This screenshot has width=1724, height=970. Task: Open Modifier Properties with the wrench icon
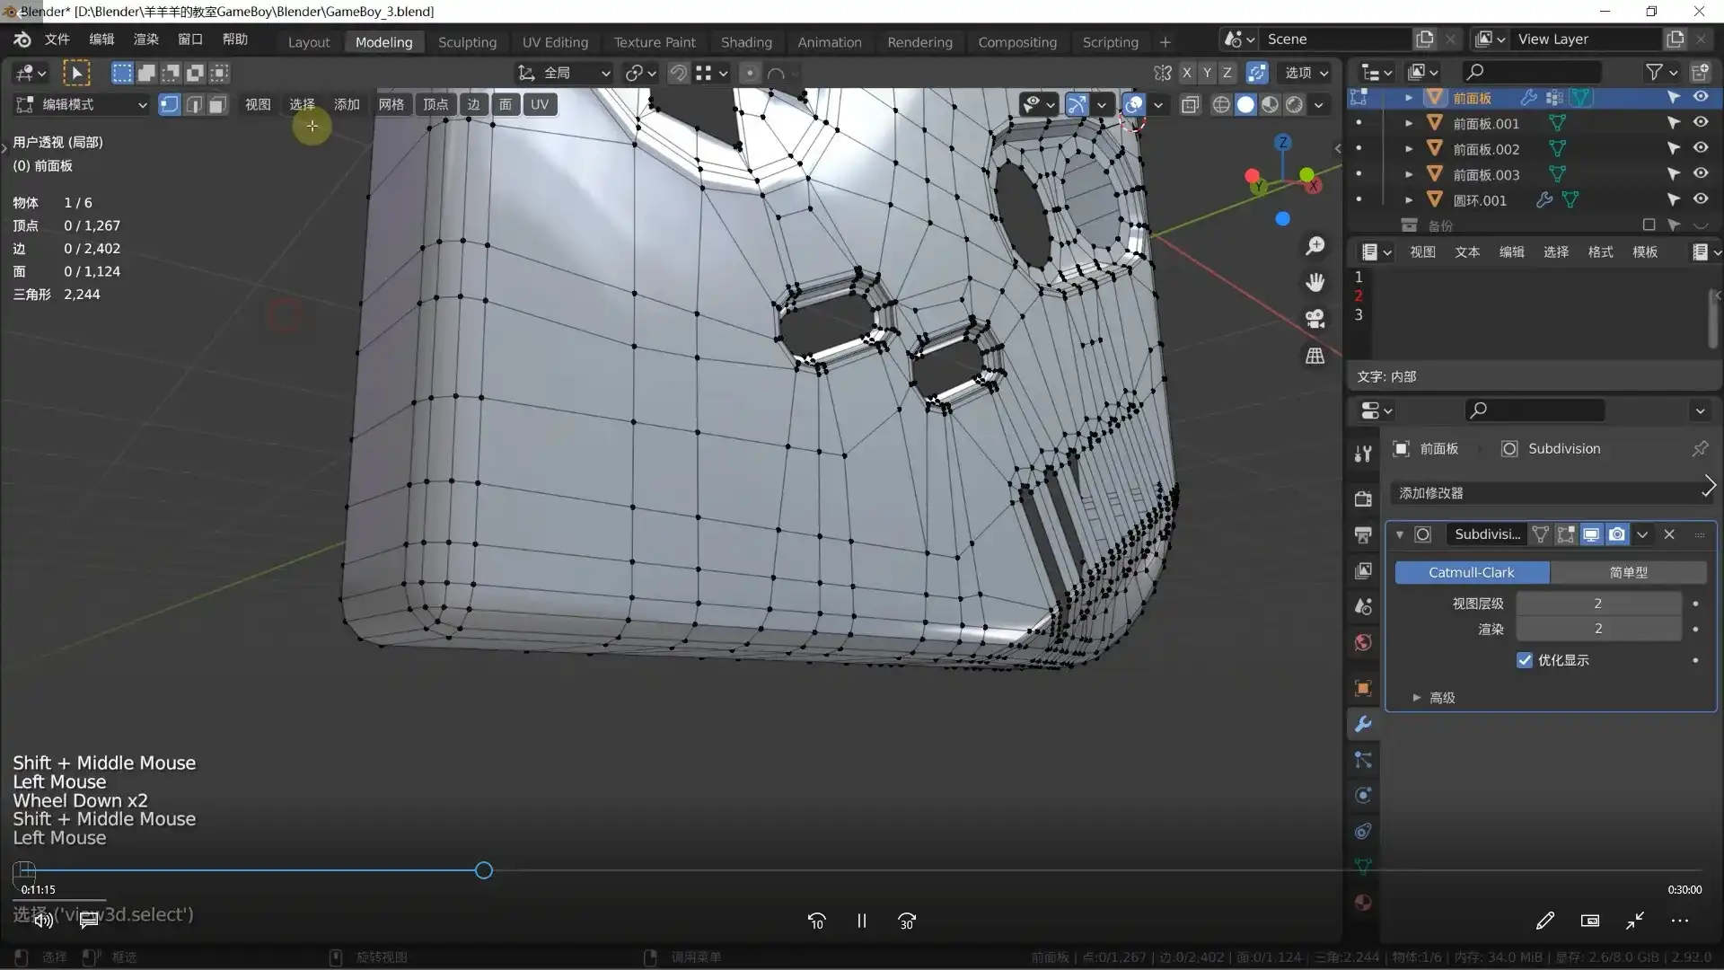point(1362,724)
